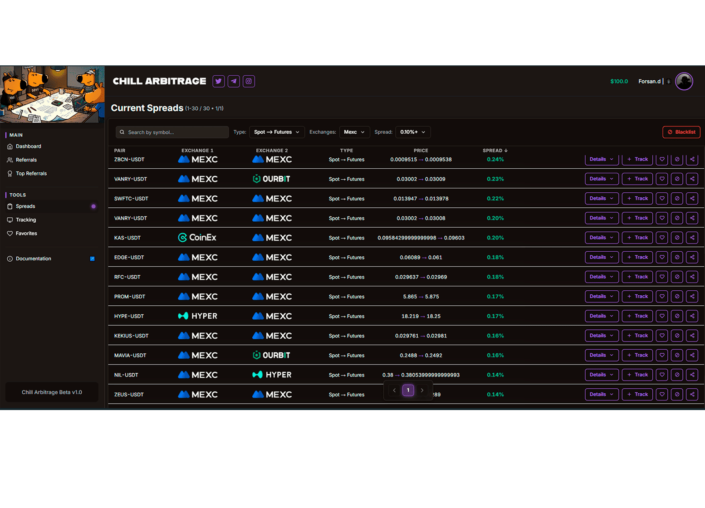Open the Type Spot → Futures dropdown
Image resolution: width=705 pixels, height=508 pixels.
coord(277,132)
